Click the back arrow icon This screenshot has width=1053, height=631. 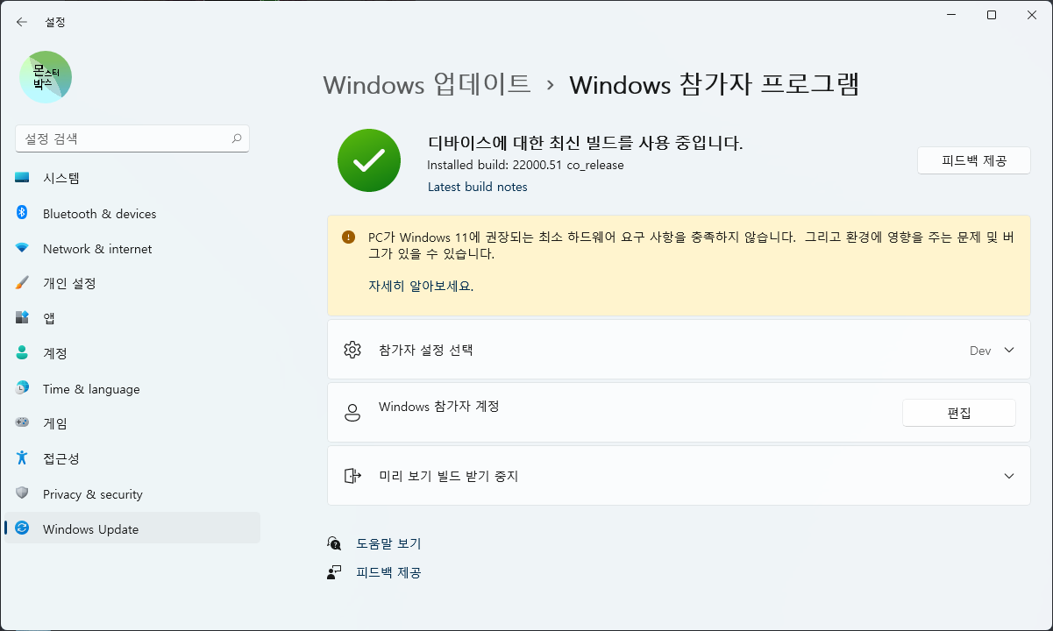[22, 22]
